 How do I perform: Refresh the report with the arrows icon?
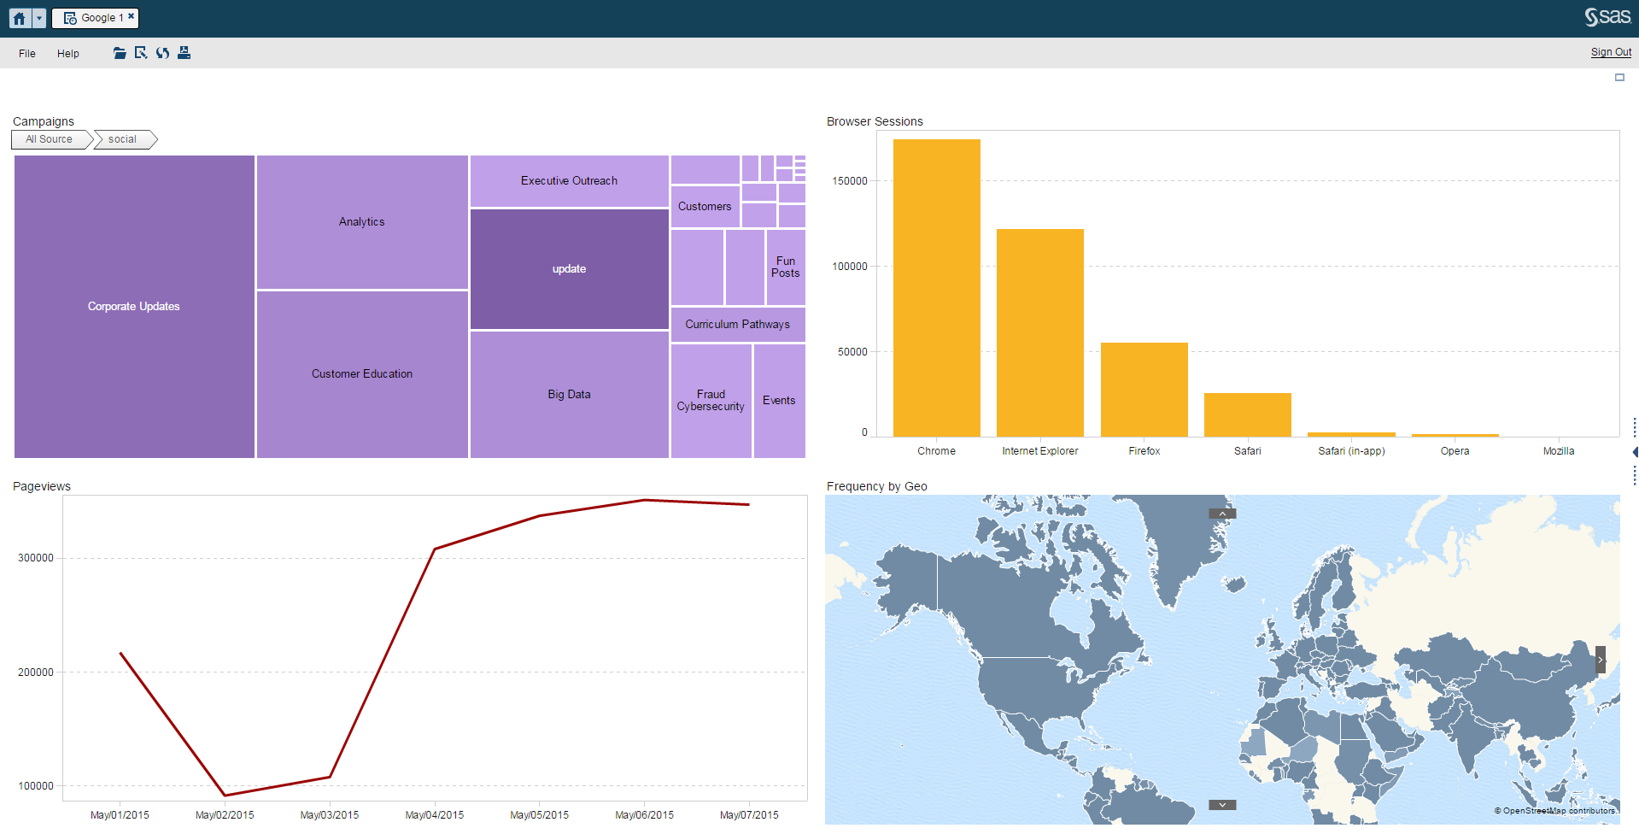click(162, 53)
